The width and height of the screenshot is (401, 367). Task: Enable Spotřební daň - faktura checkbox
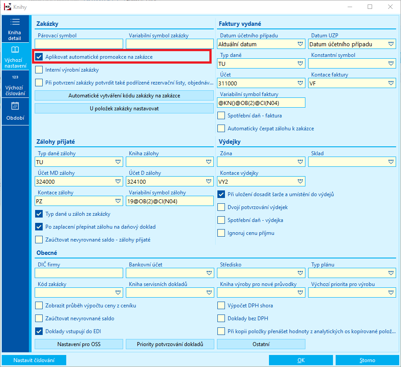coord(221,116)
